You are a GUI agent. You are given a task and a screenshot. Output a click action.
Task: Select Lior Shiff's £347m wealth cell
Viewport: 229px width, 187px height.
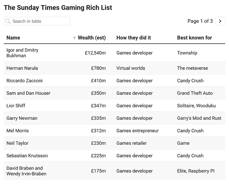point(98,106)
